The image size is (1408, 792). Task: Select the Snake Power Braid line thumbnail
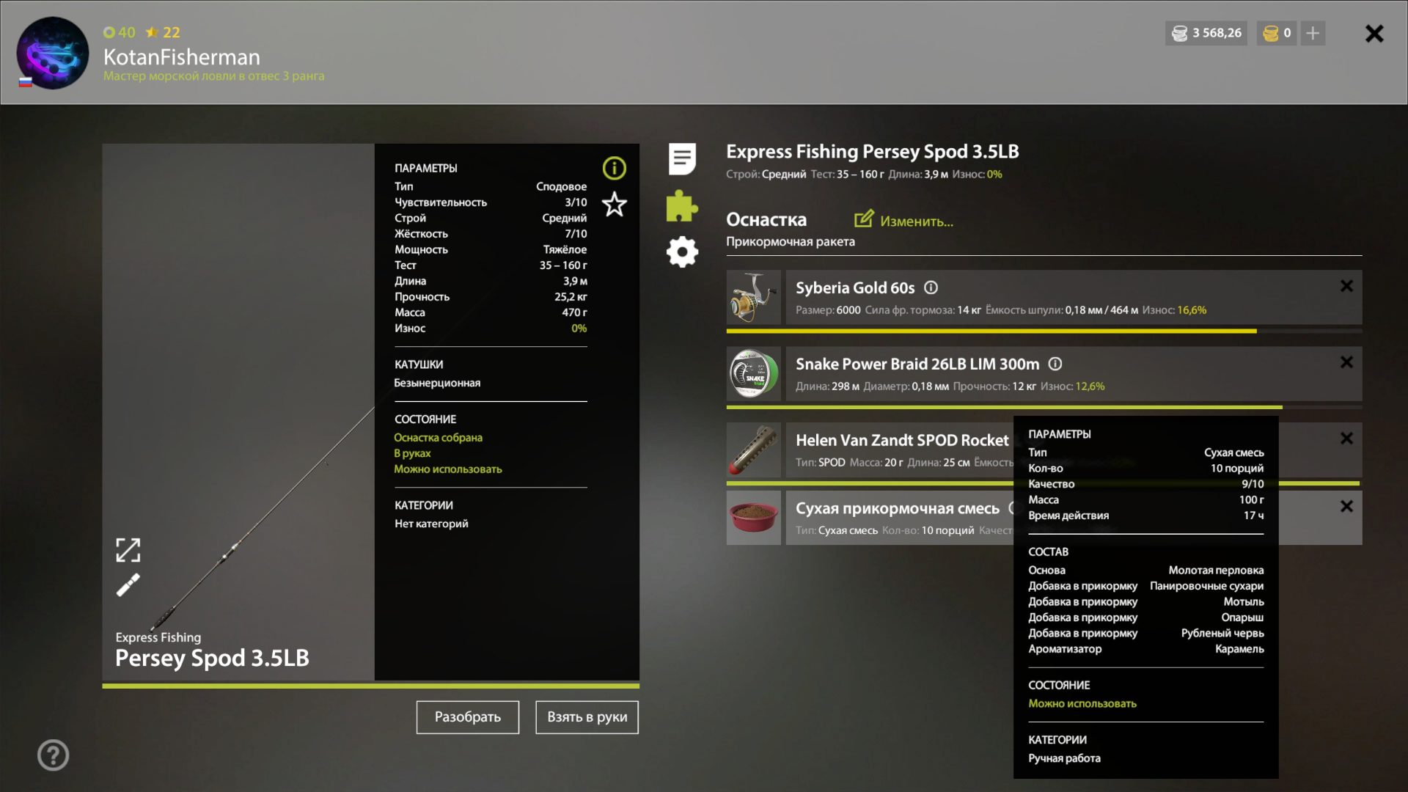(754, 374)
